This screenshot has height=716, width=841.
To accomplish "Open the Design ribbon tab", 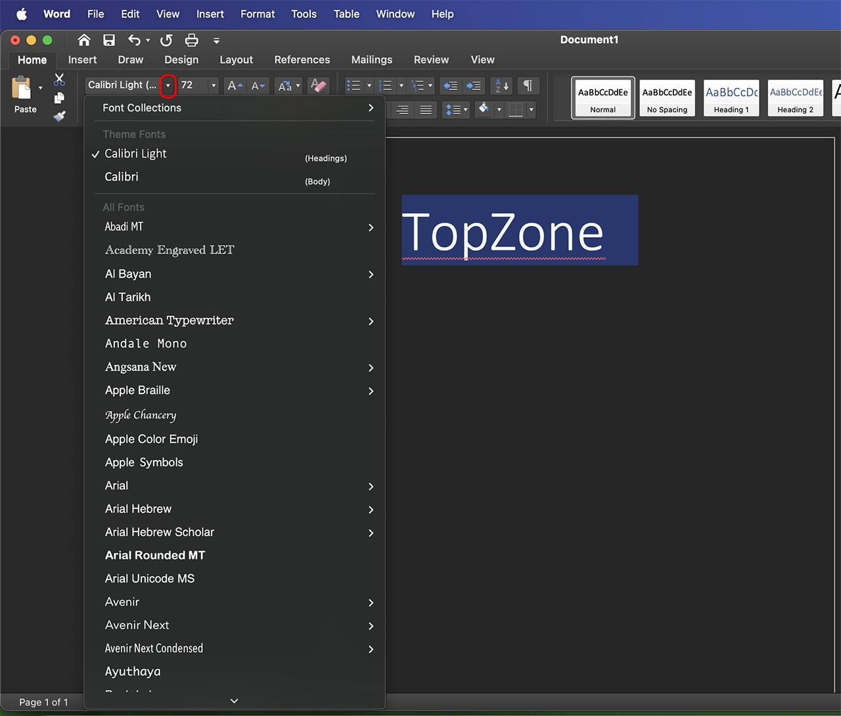I will pyautogui.click(x=181, y=60).
